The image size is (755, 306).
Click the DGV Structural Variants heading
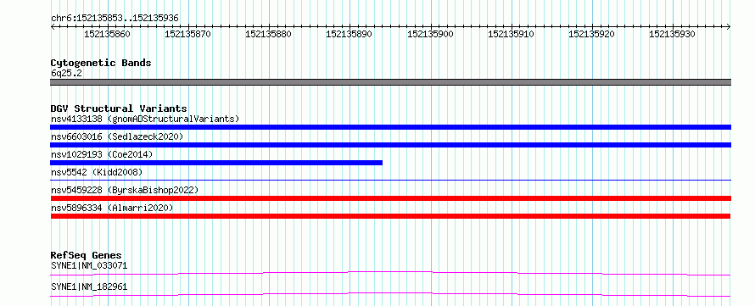click(119, 108)
